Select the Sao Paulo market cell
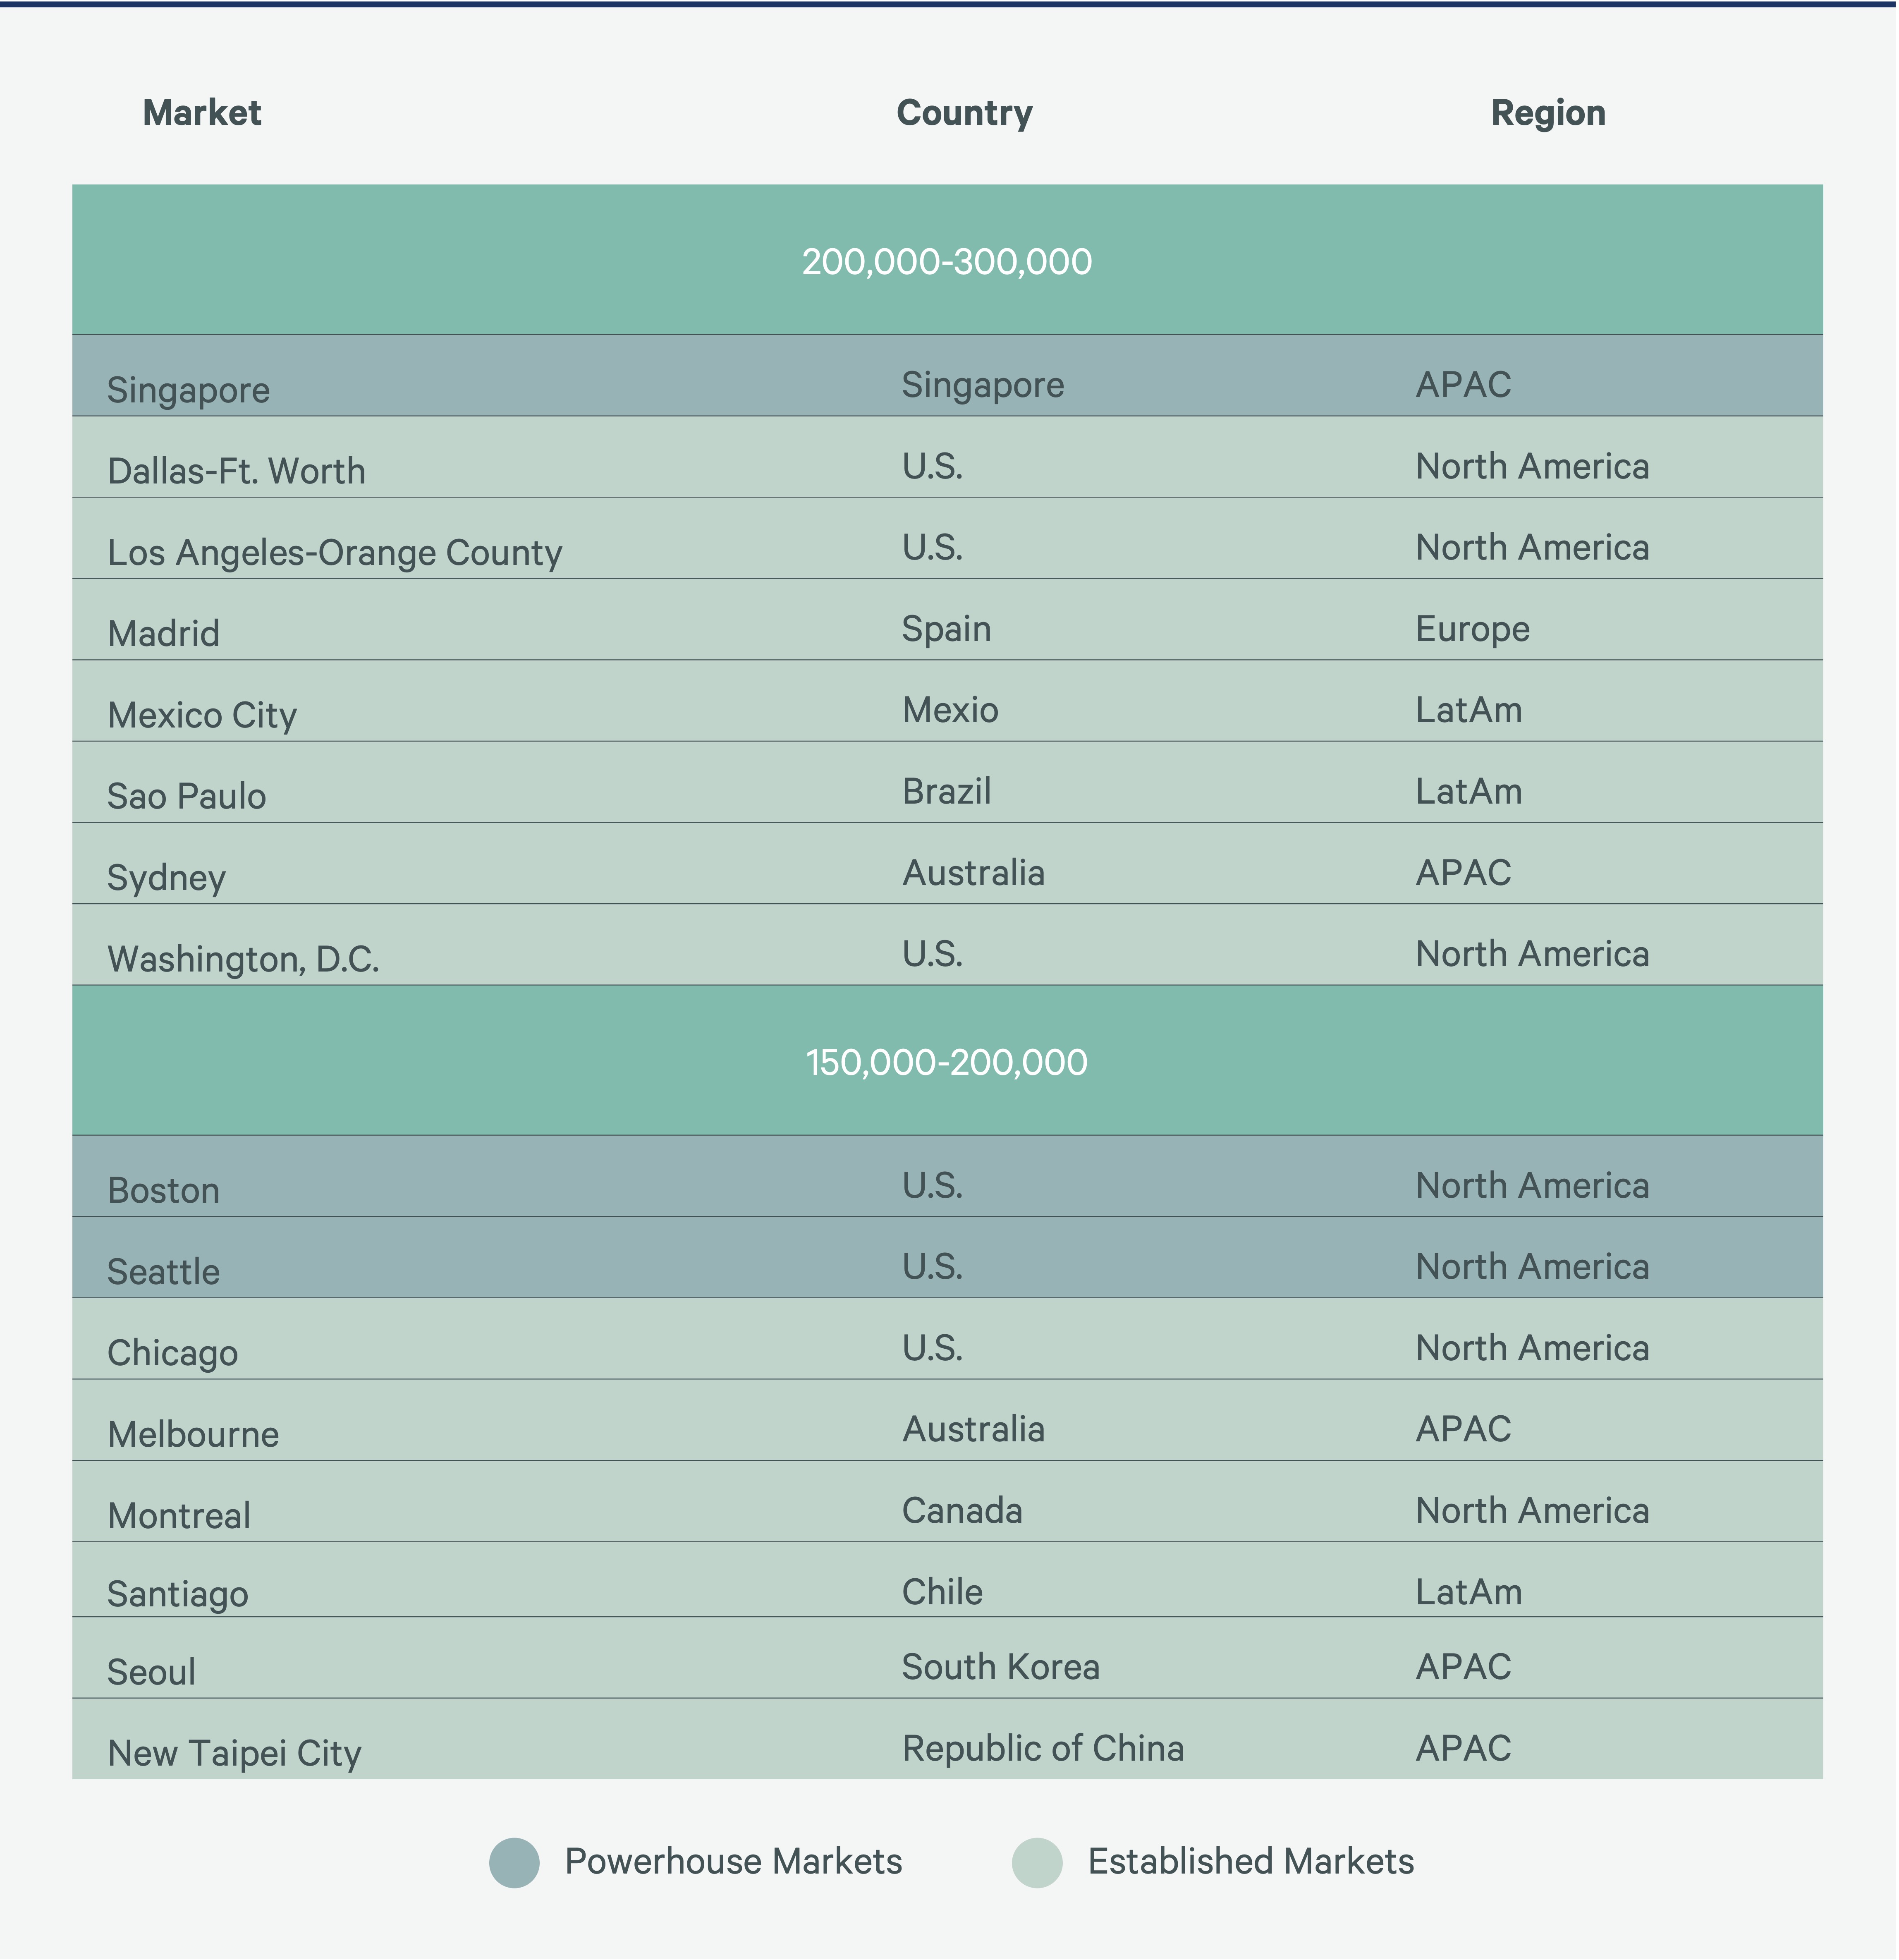This screenshot has width=1899, height=1960. pos(187,797)
